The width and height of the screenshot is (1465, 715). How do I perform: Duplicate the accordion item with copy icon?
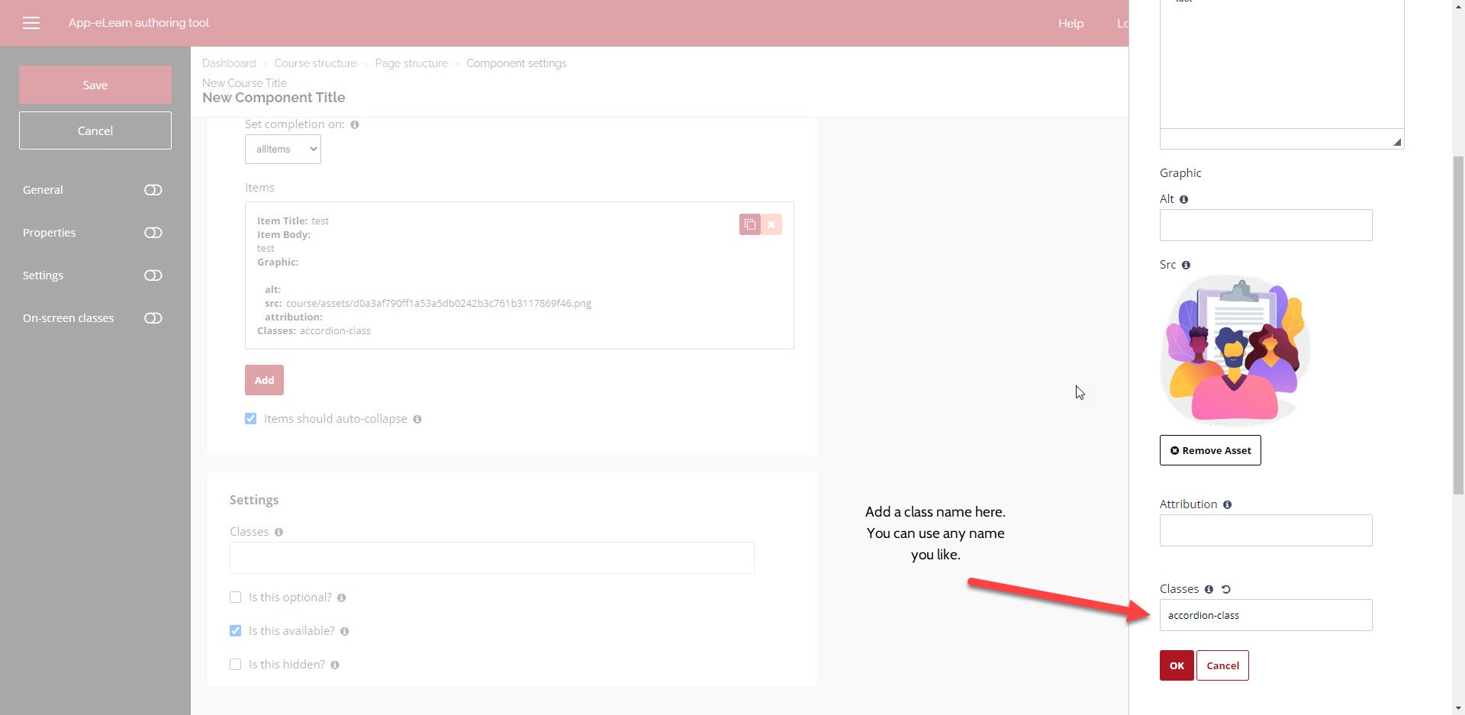click(749, 224)
